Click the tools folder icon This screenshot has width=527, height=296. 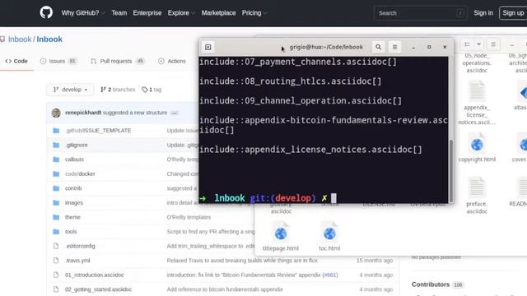click(56, 232)
